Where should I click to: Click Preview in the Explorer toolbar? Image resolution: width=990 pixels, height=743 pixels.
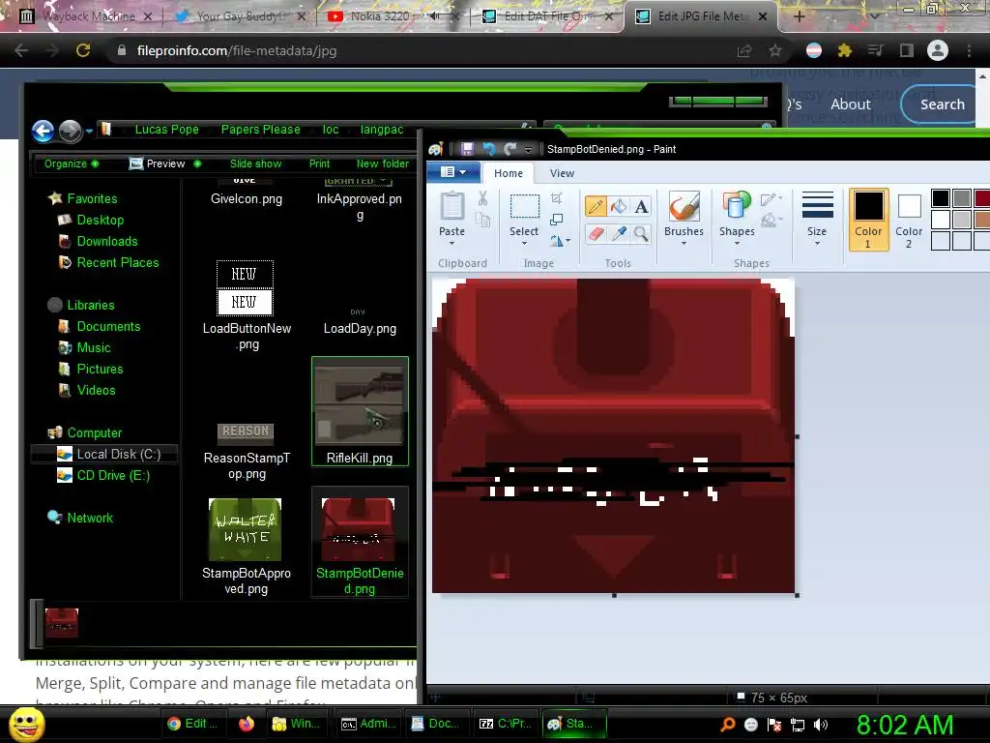[164, 163]
